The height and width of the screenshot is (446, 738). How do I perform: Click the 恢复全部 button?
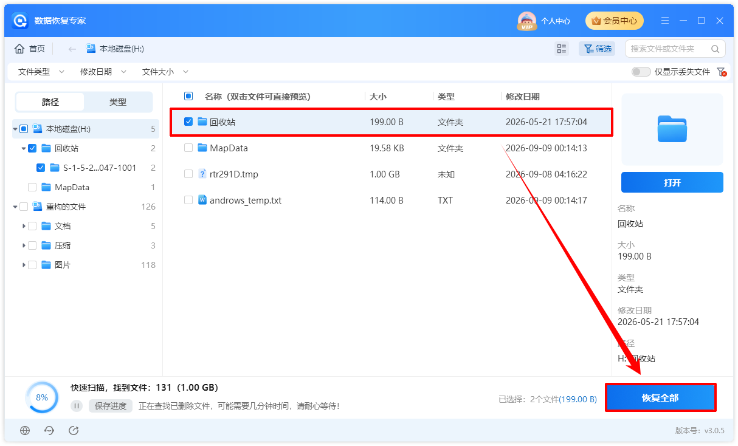[660, 397]
